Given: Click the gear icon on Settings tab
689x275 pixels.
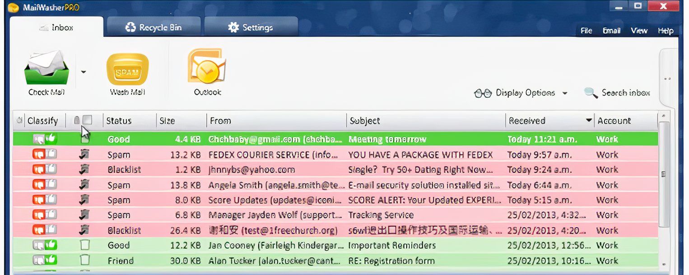Looking at the screenshot, I should [233, 27].
